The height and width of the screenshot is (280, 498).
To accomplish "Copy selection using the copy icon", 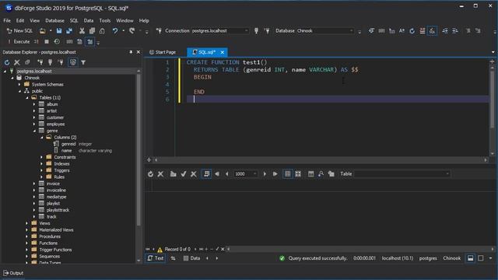I will click(92, 31).
